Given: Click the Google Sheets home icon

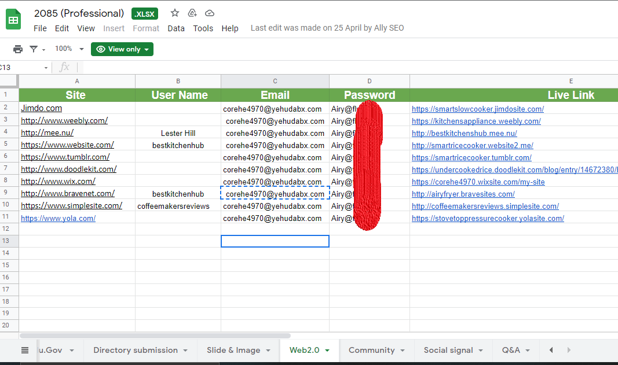Looking at the screenshot, I should click(13, 19).
